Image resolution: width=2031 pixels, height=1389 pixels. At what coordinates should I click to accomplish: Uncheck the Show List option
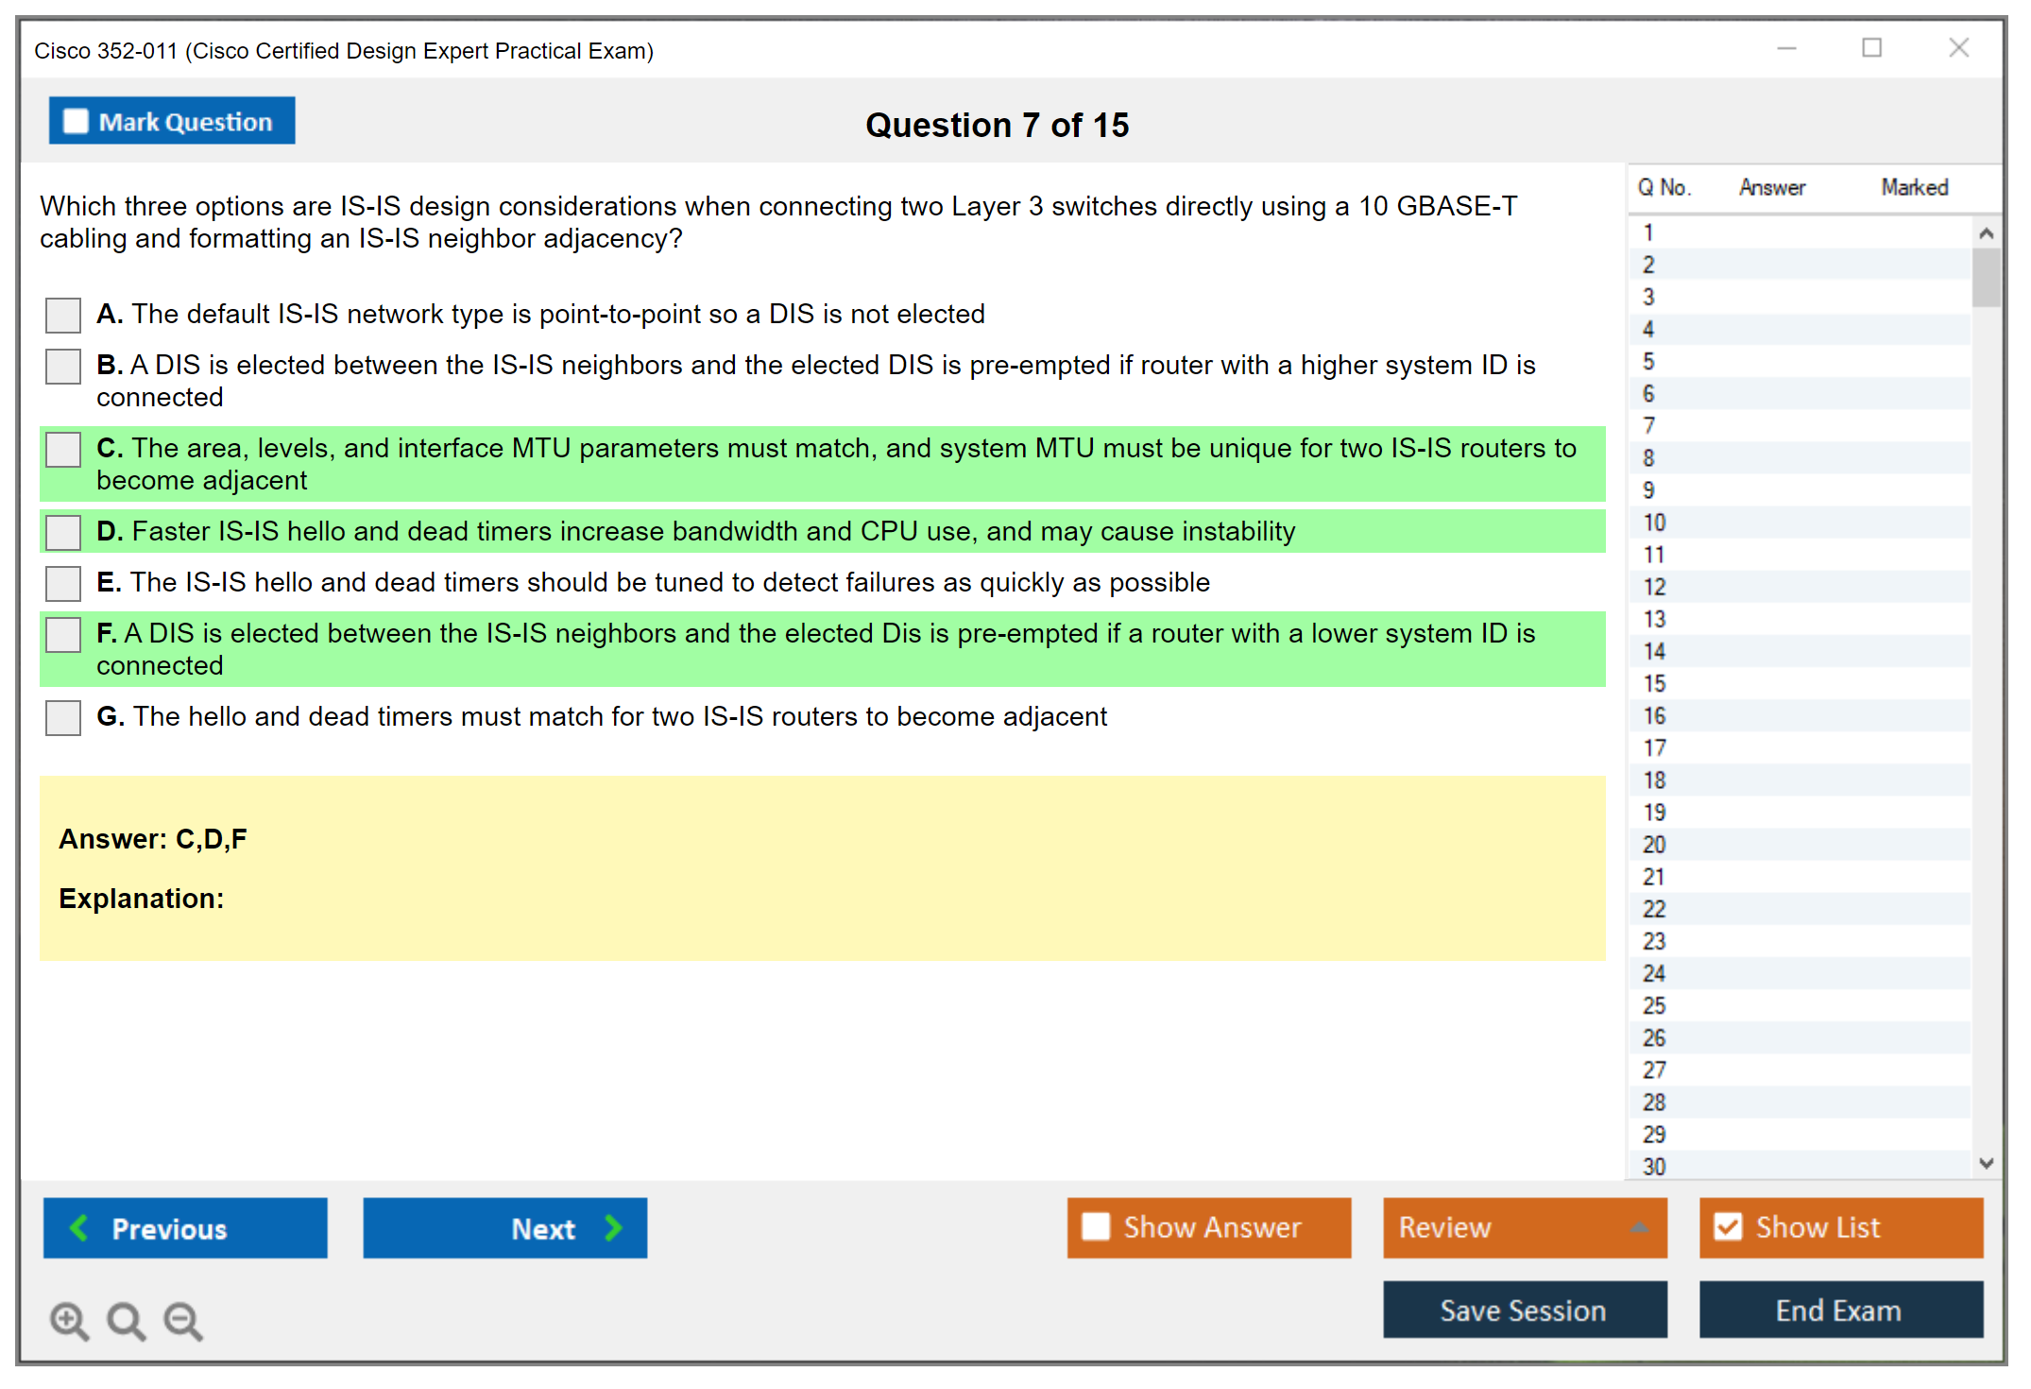pos(1728,1226)
